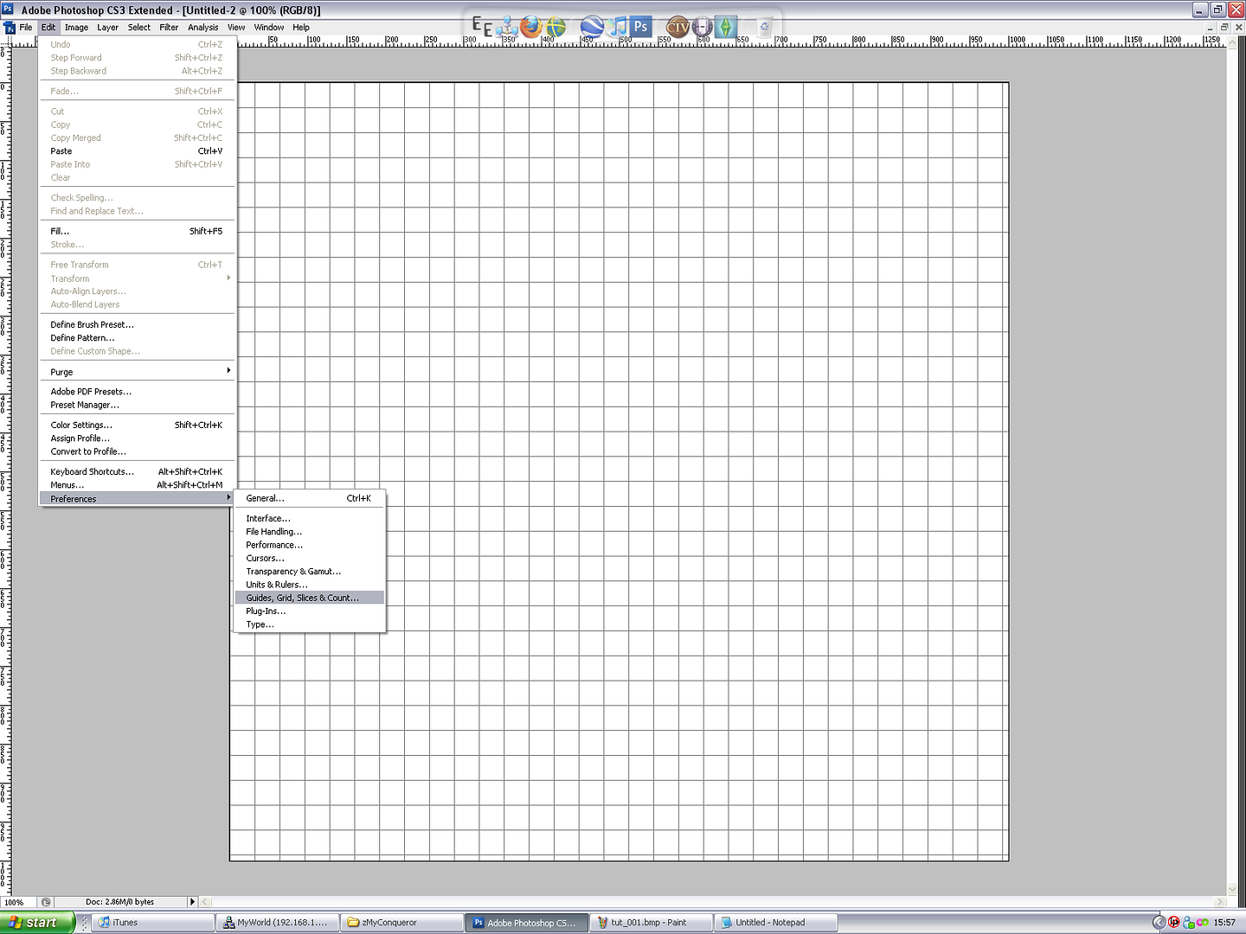Click Adobe Photoshop CS taskbar button

point(527,922)
